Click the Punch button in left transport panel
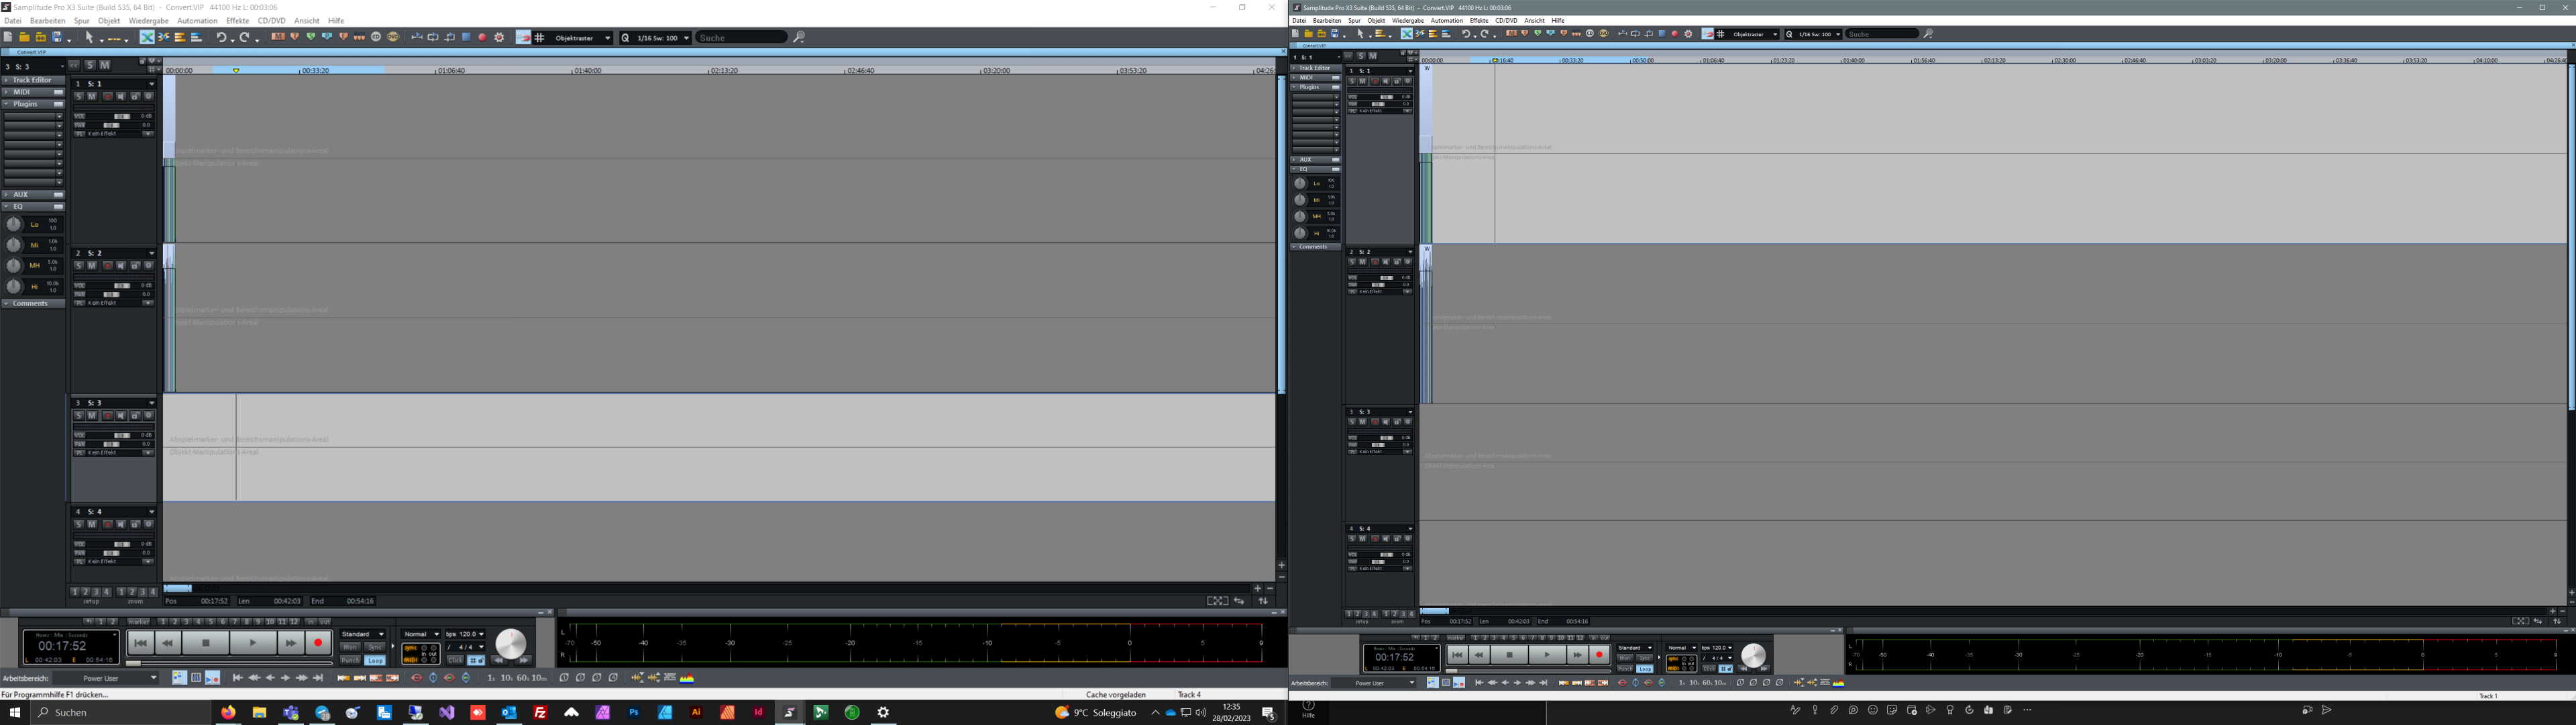The height and width of the screenshot is (725, 2576). [x=350, y=661]
